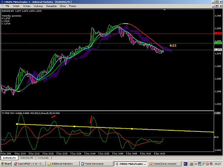Click the MetaTrader title bar application icon
223x167 pixels.
point(2,2)
